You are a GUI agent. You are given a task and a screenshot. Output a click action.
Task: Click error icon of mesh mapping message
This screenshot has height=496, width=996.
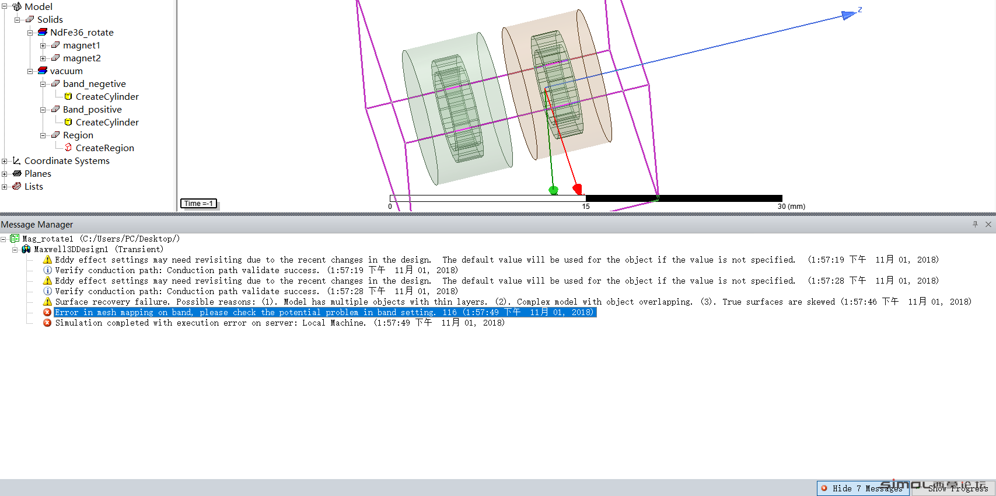coord(48,312)
